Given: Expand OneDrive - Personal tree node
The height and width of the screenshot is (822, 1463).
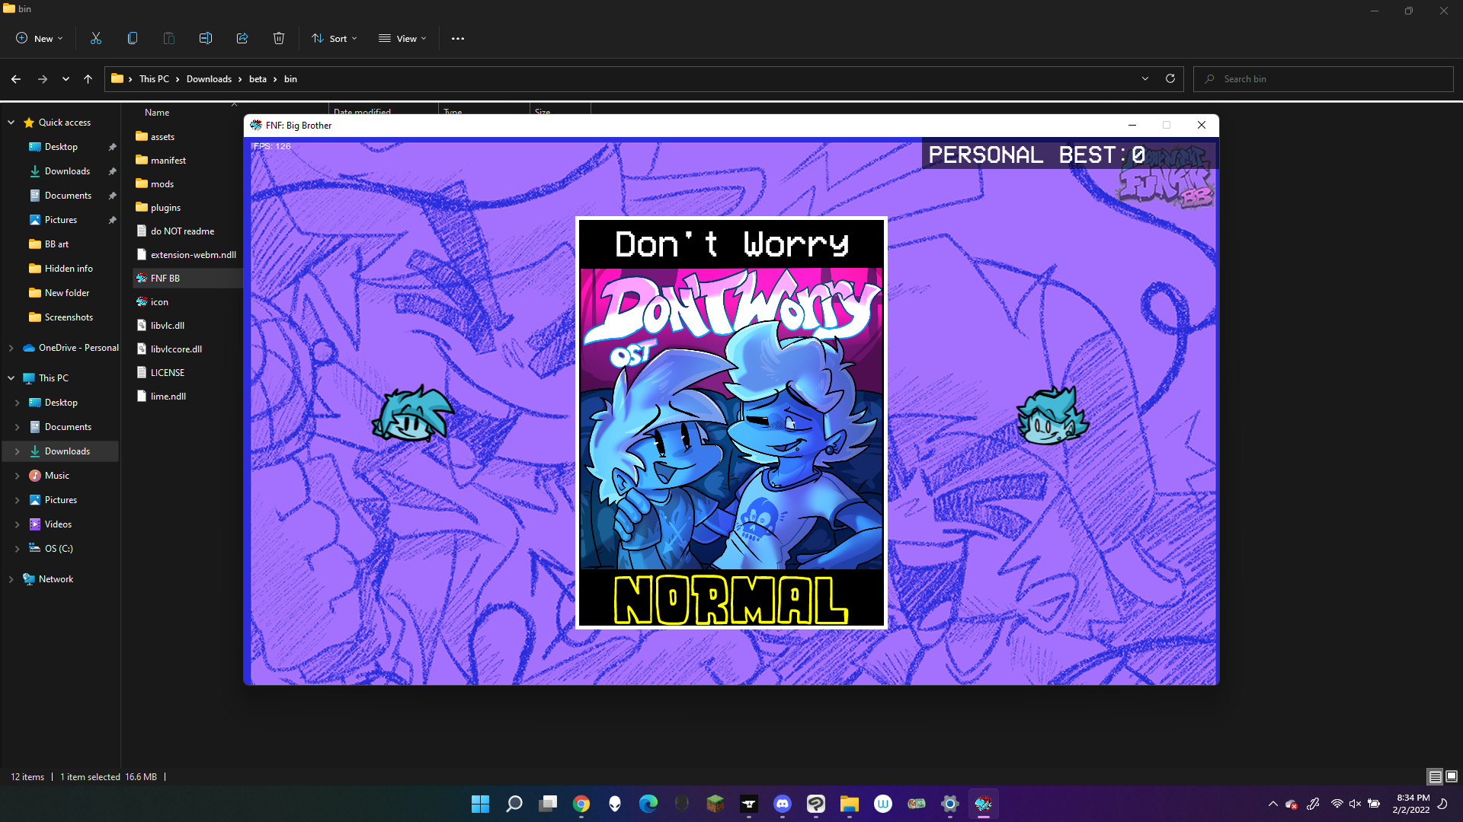Looking at the screenshot, I should (11, 348).
